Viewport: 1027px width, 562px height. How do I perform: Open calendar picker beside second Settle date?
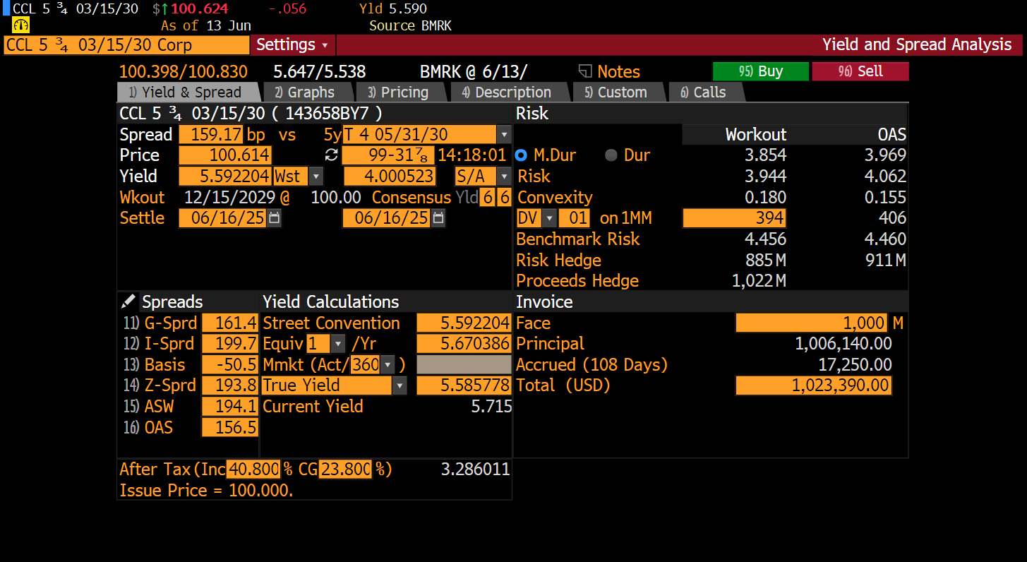pos(438,218)
